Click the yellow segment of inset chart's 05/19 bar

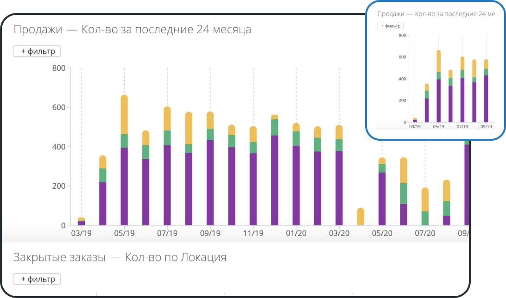[x=438, y=61]
